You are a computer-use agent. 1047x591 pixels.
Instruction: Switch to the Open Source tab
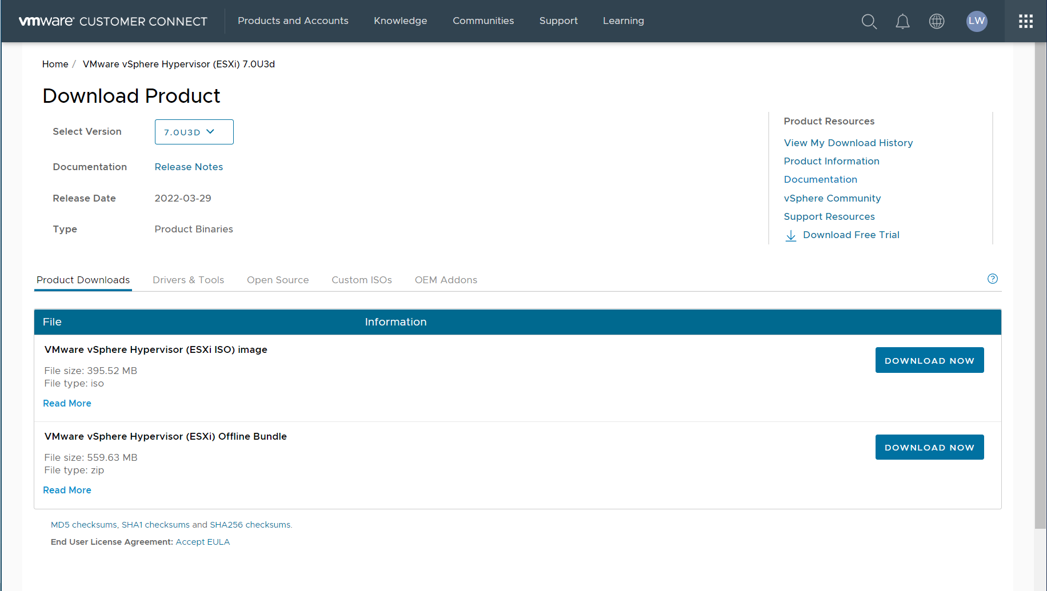point(278,280)
